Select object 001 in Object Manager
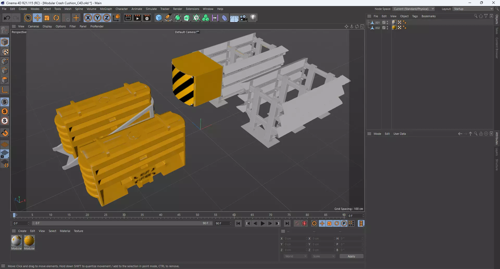Image resolution: width=500 pixels, height=269 pixels. [x=377, y=23]
